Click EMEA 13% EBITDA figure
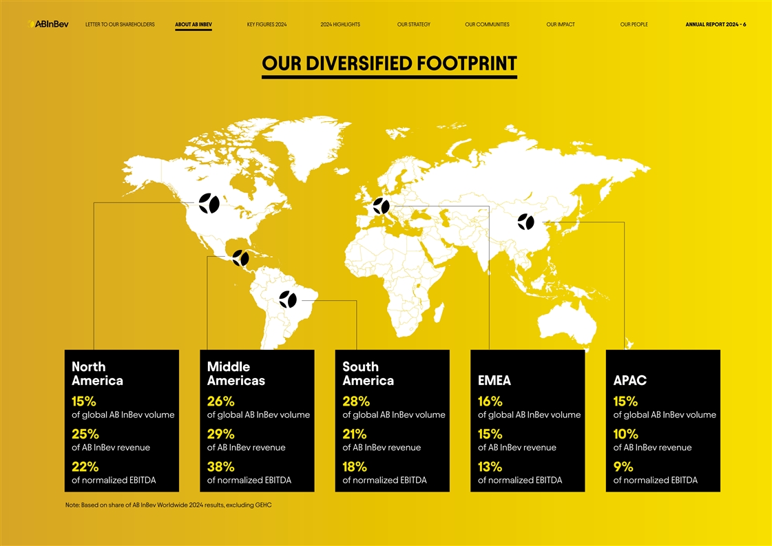Screen dimensions: 772x546 coord(490,467)
